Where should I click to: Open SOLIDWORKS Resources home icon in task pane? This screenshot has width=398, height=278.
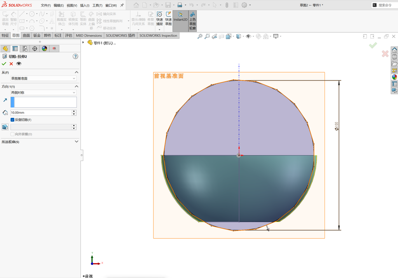pos(394,50)
